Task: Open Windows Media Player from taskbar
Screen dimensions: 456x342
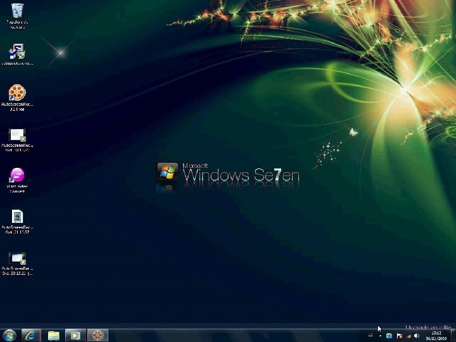Action: (x=75, y=335)
